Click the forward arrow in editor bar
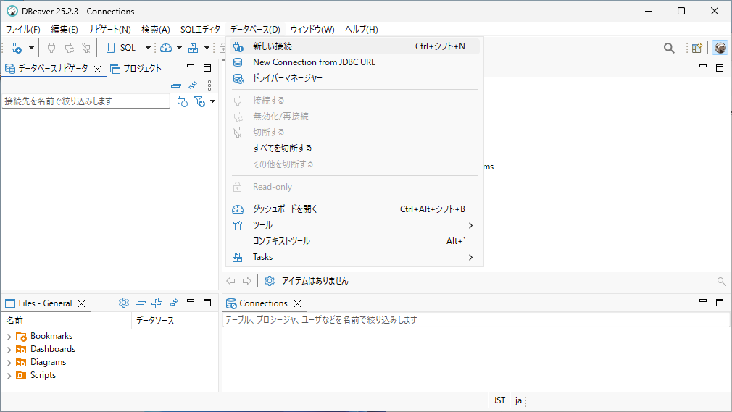 247,281
